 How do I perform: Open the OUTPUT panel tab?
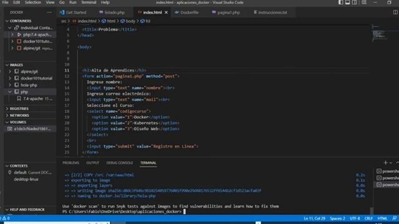click(93, 163)
